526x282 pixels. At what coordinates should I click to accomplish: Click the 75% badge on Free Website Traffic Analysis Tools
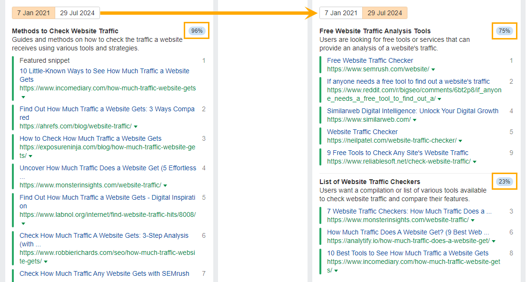point(505,30)
